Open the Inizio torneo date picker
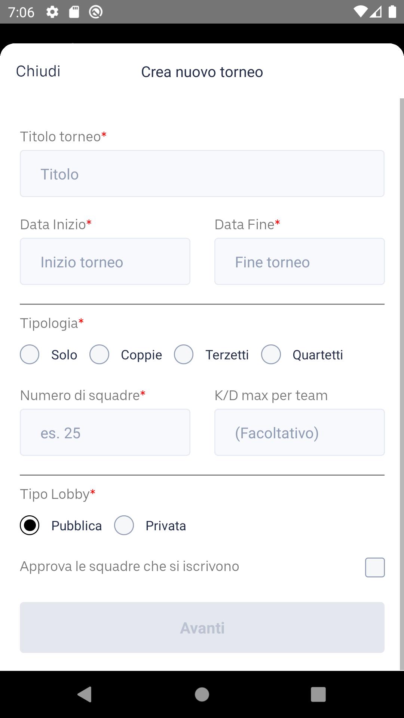The height and width of the screenshot is (718, 404). [105, 261]
